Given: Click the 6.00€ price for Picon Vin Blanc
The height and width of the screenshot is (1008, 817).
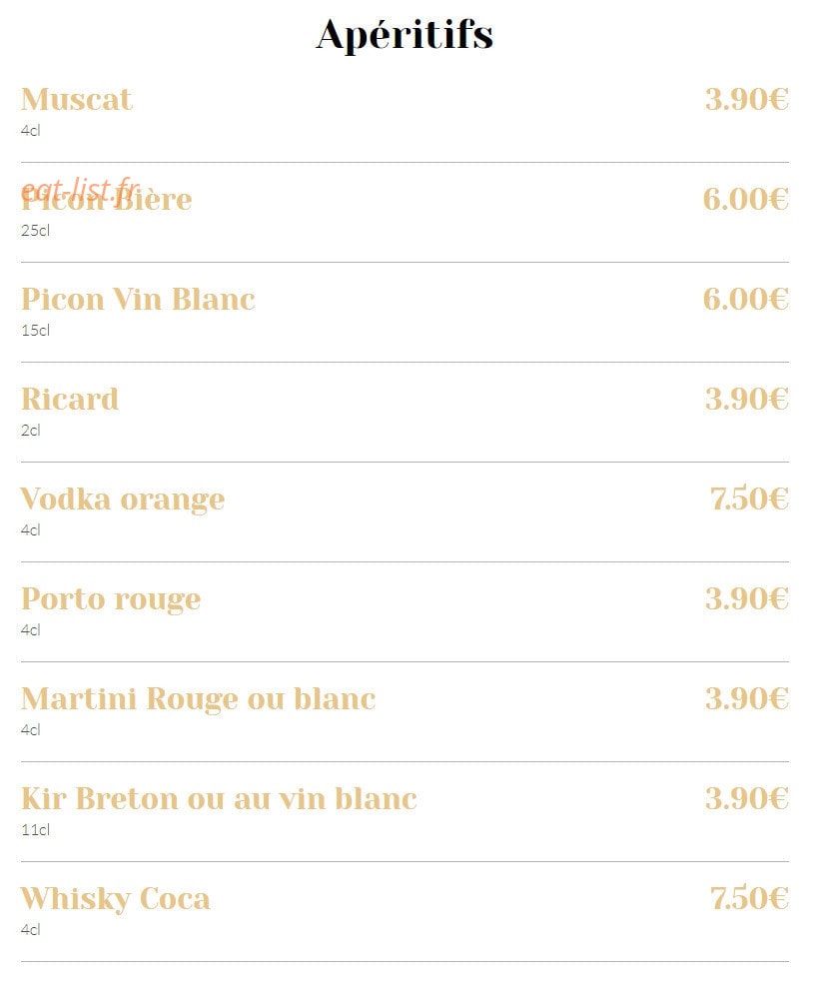Looking at the screenshot, I should pos(746,299).
